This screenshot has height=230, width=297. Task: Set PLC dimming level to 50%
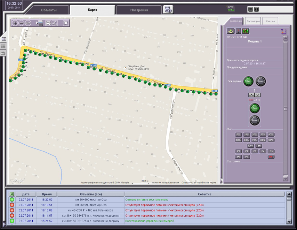pyautogui.click(x=238, y=140)
